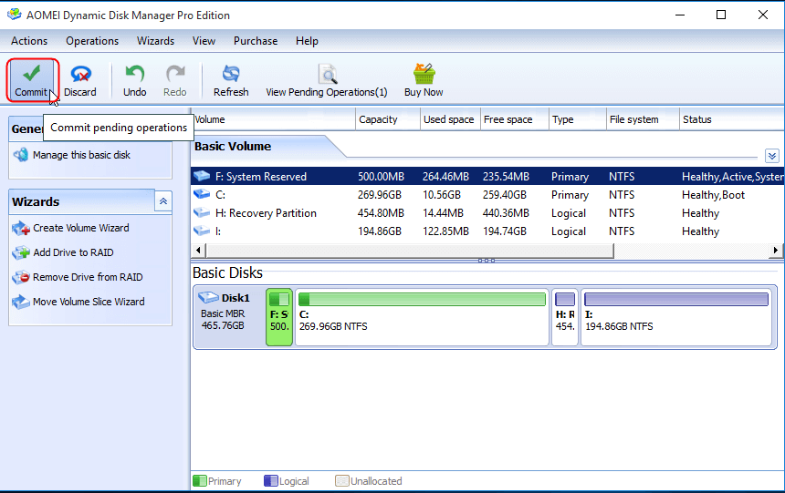Click the 235.54MB free space cell
Screen dimensions: 785x493
coord(506,177)
